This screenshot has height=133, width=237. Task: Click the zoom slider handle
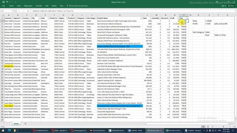click(x=223, y=127)
